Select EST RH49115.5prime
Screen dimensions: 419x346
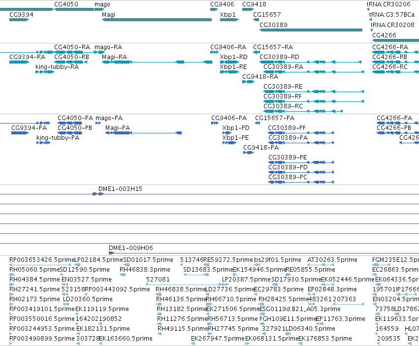[161, 334]
